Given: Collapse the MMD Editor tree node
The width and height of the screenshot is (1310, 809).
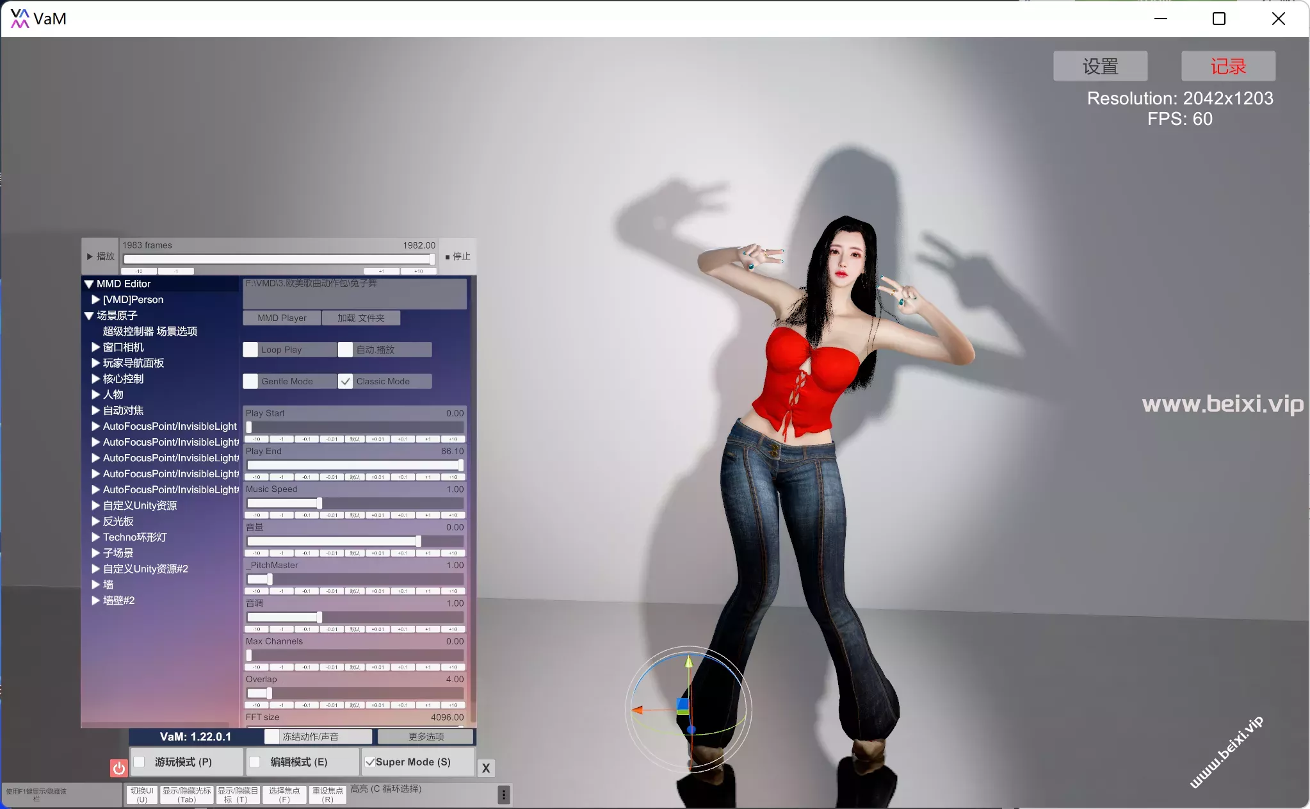Looking at the screenshot, I should click(89, 284).
